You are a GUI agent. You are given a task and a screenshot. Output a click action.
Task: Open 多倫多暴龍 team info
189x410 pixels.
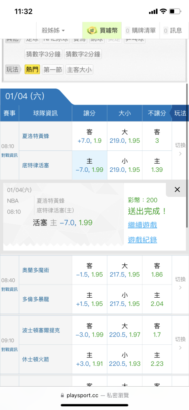pyautogui.click(x=36, y=299)
